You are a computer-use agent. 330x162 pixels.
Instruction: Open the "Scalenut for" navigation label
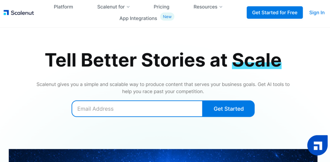(x=111, y=7)
